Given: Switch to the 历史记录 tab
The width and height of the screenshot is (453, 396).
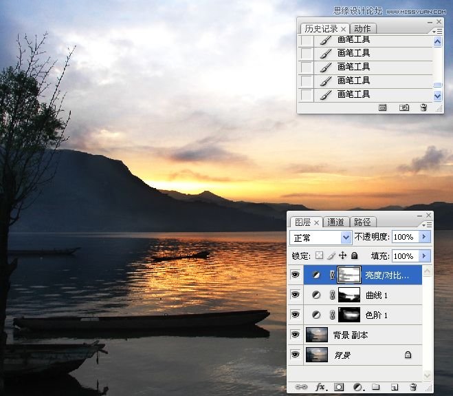Looking at the screenshot, I should 321,29.
